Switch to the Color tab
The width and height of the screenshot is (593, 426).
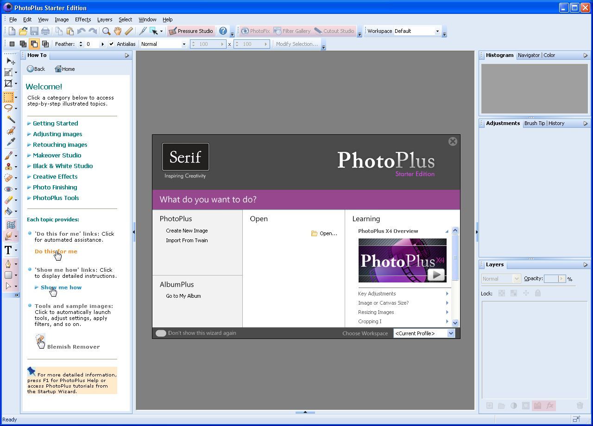[x=549, y=55]
